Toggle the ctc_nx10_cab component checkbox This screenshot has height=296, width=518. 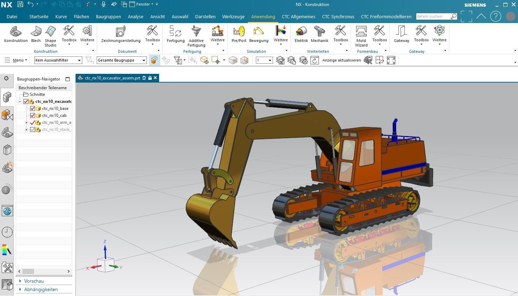[x=33, y=115]
